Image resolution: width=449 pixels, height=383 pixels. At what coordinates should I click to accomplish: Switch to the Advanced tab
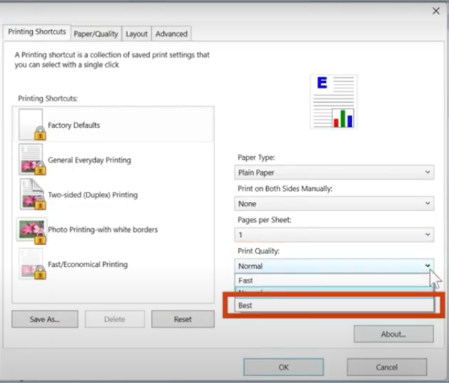[x=172, y=34]
